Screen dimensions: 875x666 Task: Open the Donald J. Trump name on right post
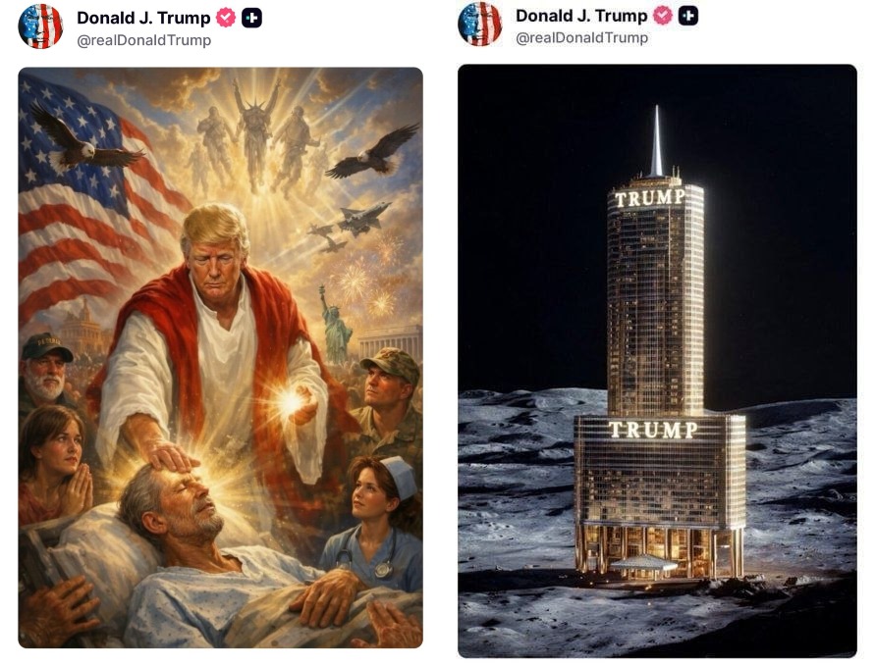(x=581, y=16)
